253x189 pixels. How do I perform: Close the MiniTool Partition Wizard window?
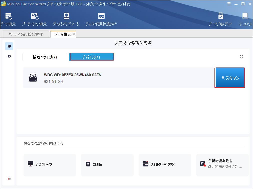[250, 4]
